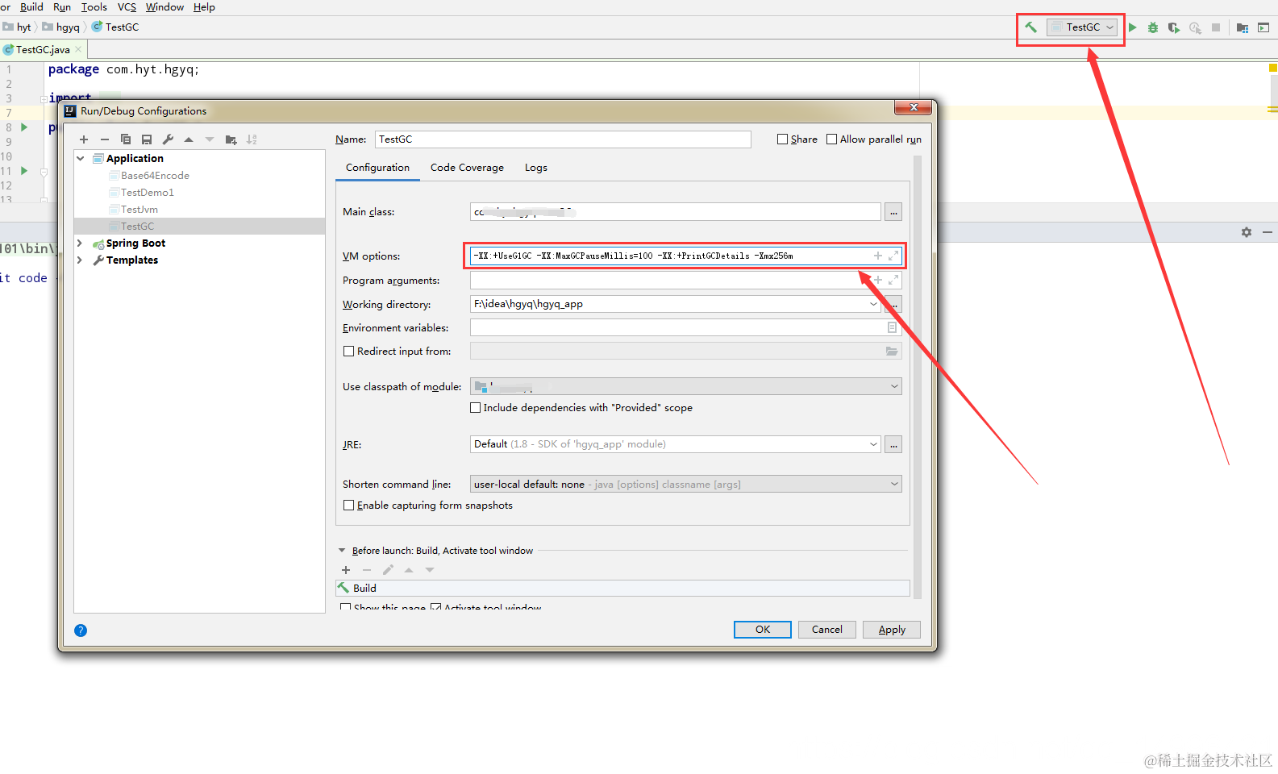Select the TestDemo1 configuration
This screenshot has width=1278, height=774.
(147, 193)
